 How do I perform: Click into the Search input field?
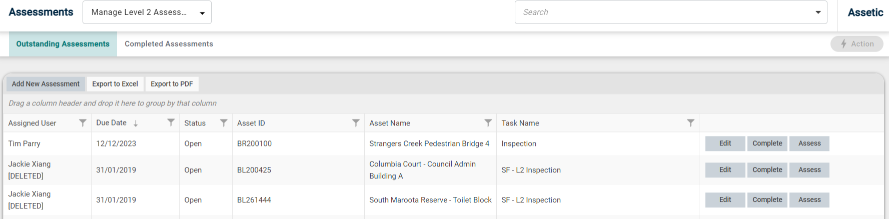(x=663, y=12)
